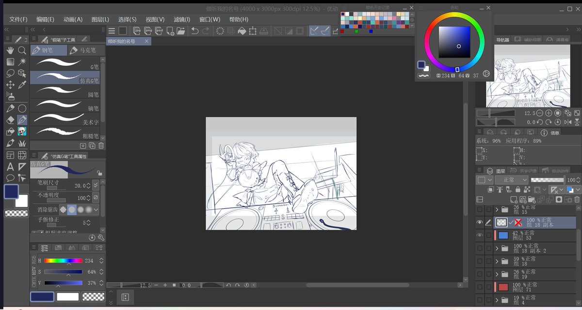Select the Auto select magic wand tool
This screenshot has height=310, width=582.
click(x=22, y=62)
